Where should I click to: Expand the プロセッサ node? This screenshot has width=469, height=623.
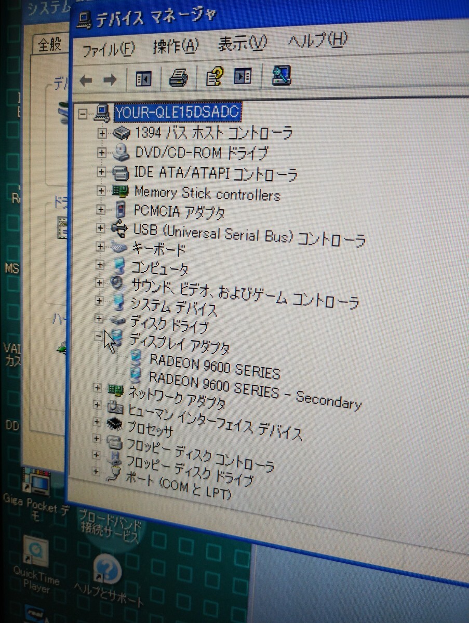(96, 422)
